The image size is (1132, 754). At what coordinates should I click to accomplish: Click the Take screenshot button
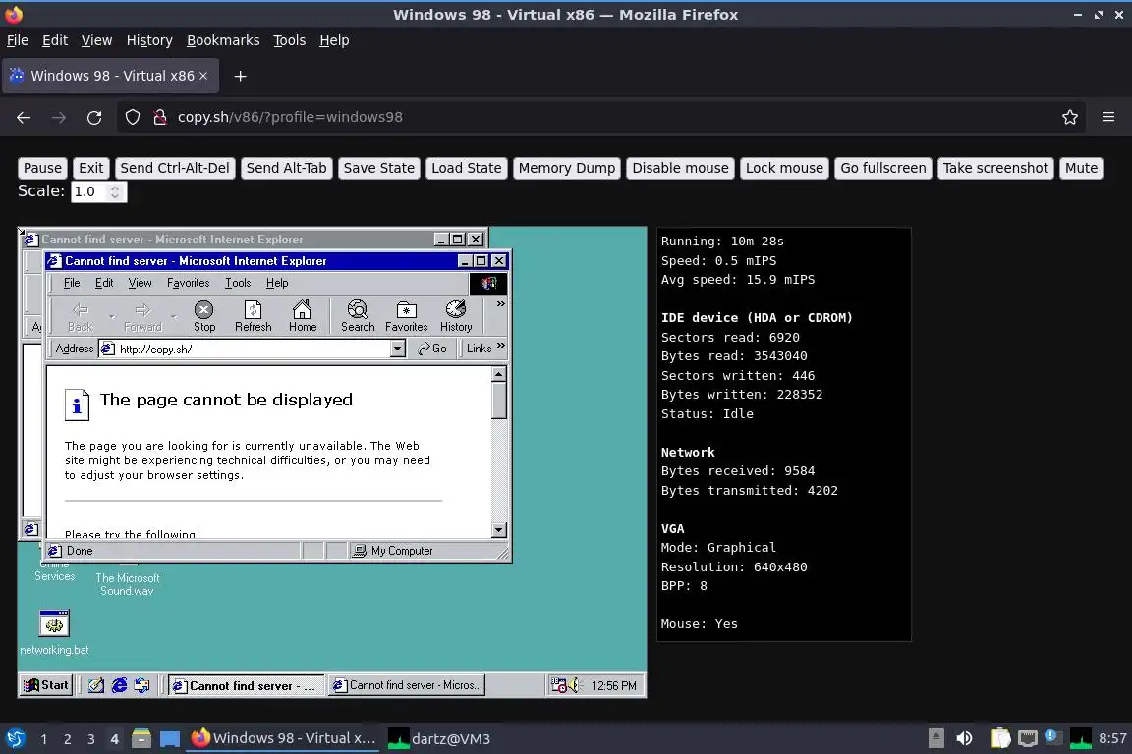(x=995, y=168)
